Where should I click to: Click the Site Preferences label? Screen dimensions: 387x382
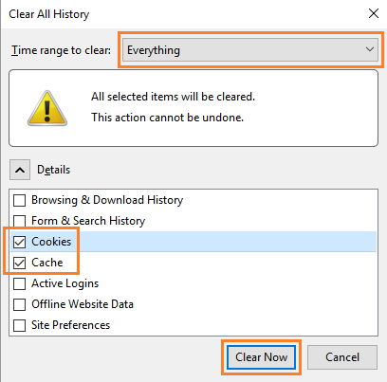click(71, 325)
